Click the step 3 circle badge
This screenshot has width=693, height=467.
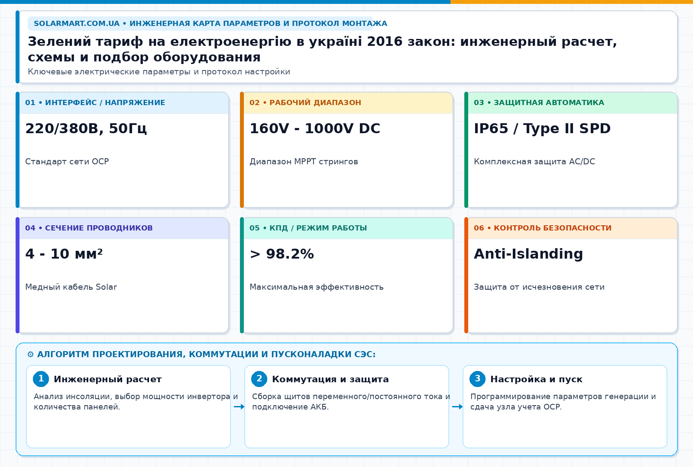(x=478, y=379)
